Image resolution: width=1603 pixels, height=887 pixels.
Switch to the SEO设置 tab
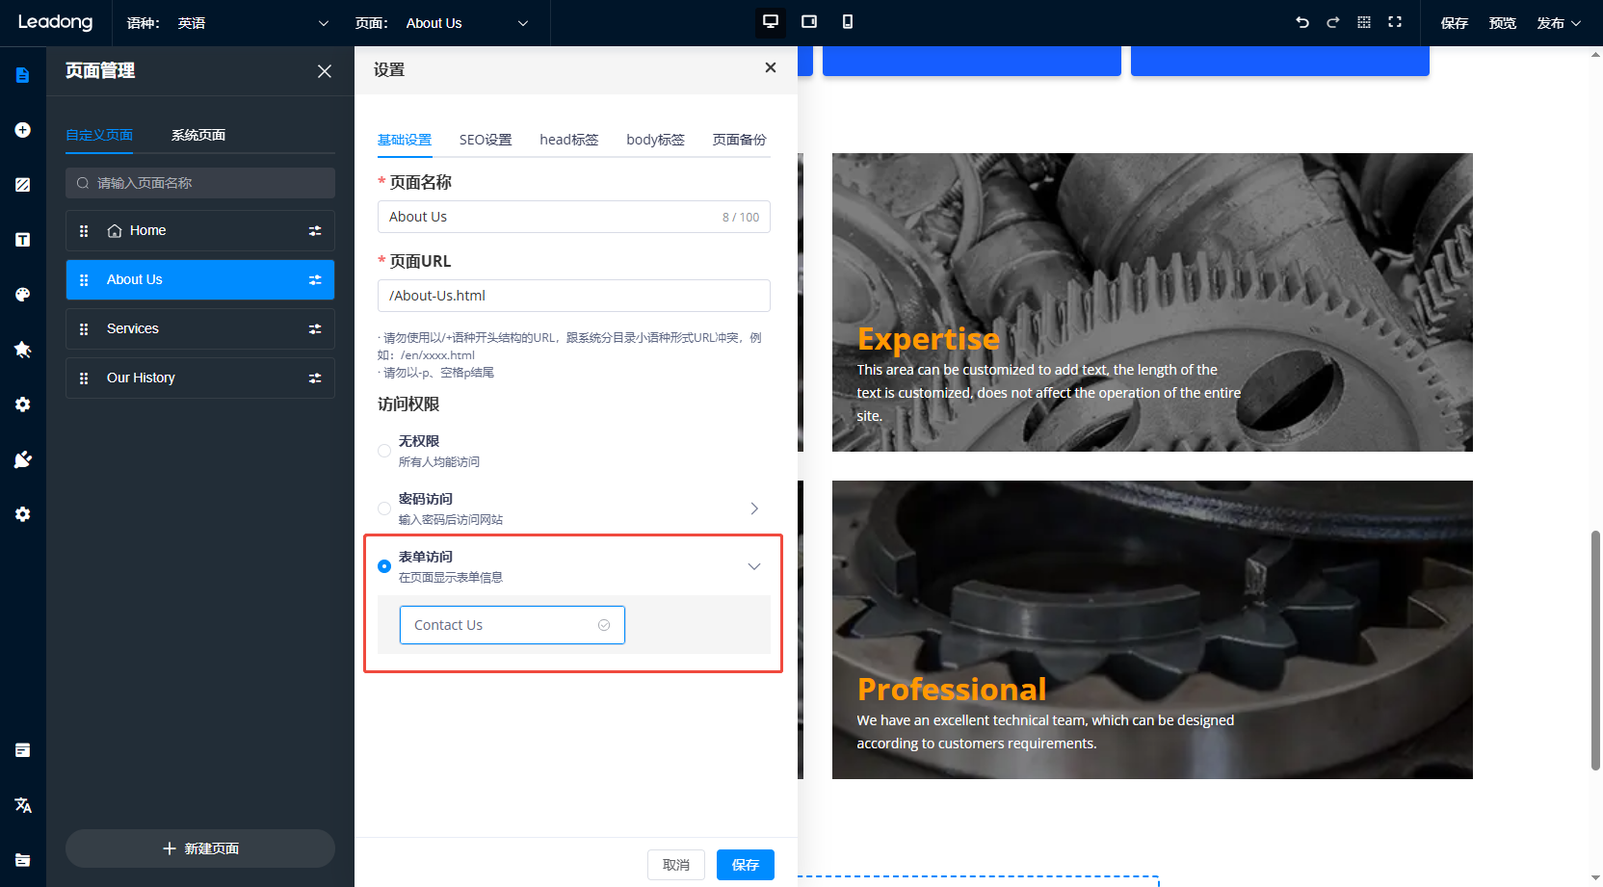486,139
